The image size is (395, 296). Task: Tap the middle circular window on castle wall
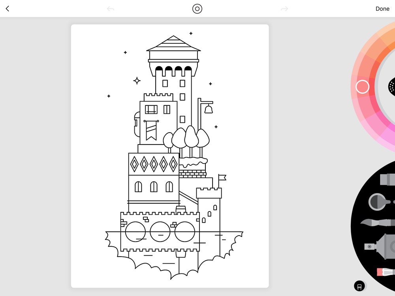pyautogui.click(x=160, y=232)
